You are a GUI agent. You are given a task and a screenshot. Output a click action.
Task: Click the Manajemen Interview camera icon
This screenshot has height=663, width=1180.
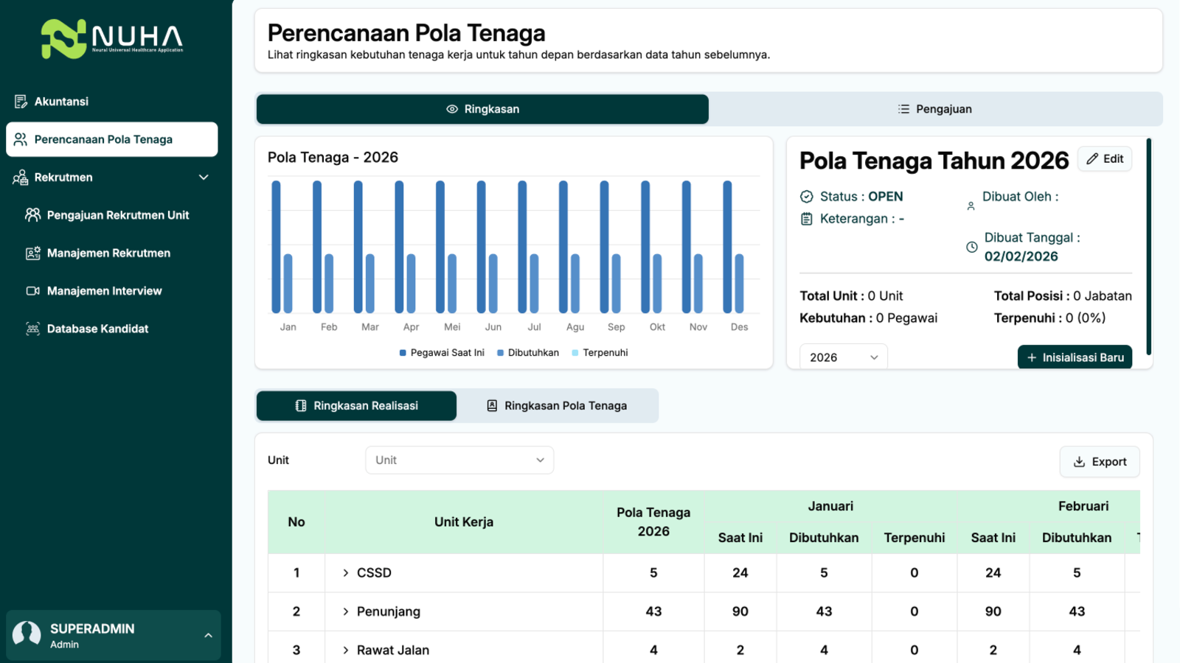tap(33, 291)
